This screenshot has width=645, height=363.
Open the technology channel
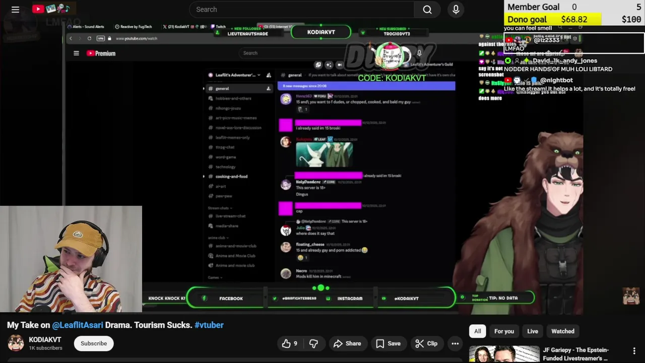(225, 167)
